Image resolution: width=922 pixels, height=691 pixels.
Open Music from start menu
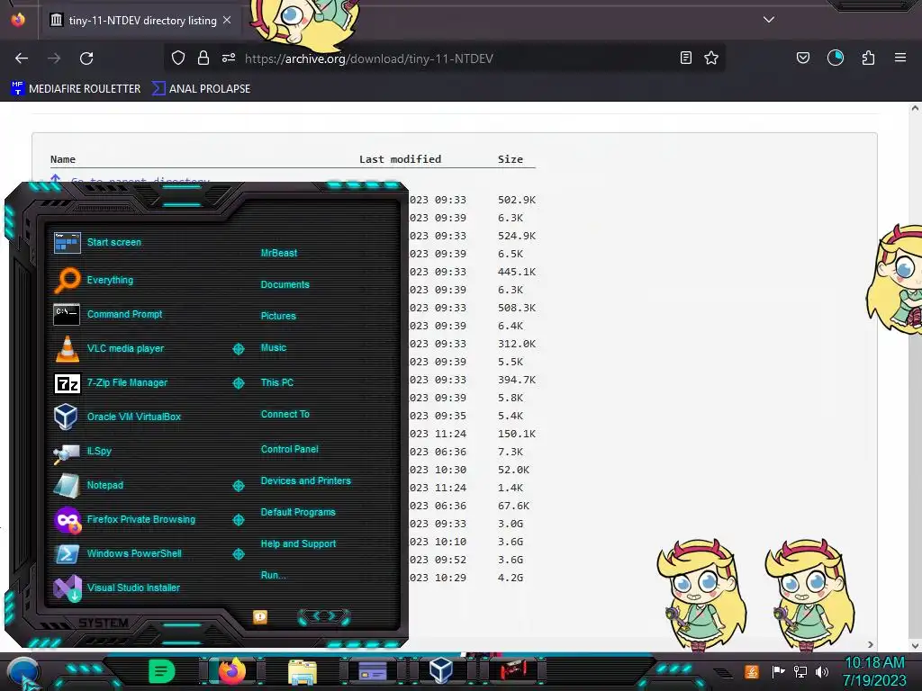point(274,348)
